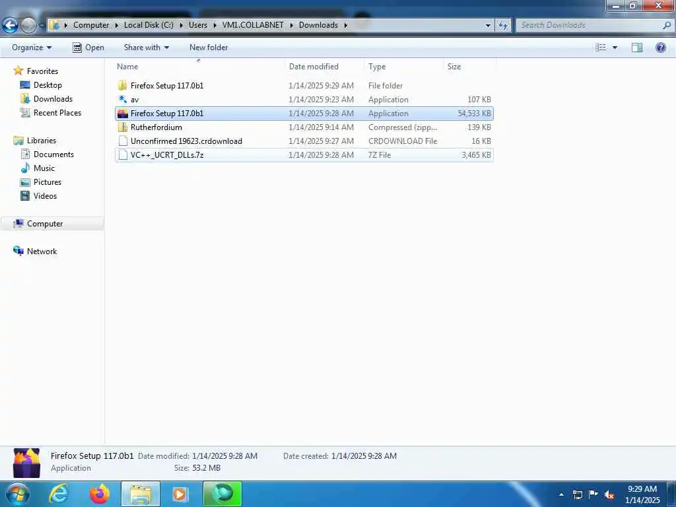The image size is (676, 507).
Task: Change your view icon button
Action: (601, 48)
